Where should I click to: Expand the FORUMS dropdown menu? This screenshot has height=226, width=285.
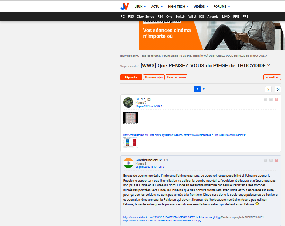pos(221,6)
